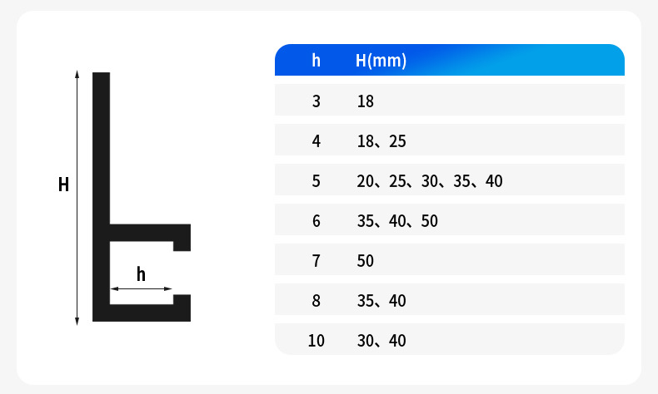This screenshot has height=394, width=658.
Task: Click the '35、40' sizes cell
Action: pos(381,301)
